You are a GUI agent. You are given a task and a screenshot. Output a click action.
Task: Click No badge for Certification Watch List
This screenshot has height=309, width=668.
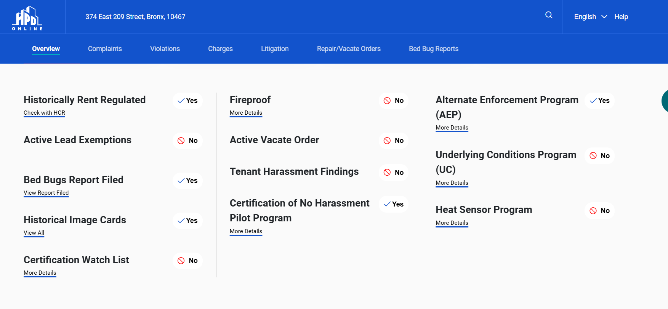pos(187,261)
